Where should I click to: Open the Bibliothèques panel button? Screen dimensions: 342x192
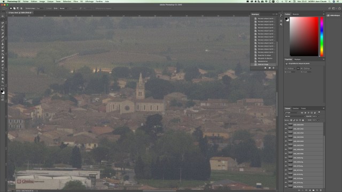pyautogui.click(x=333, y=15)
